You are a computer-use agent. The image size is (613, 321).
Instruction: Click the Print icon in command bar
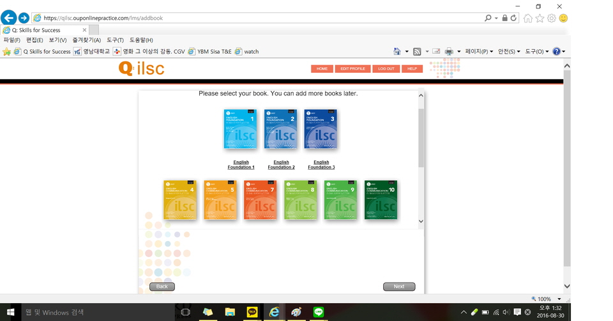click(449, 51)
